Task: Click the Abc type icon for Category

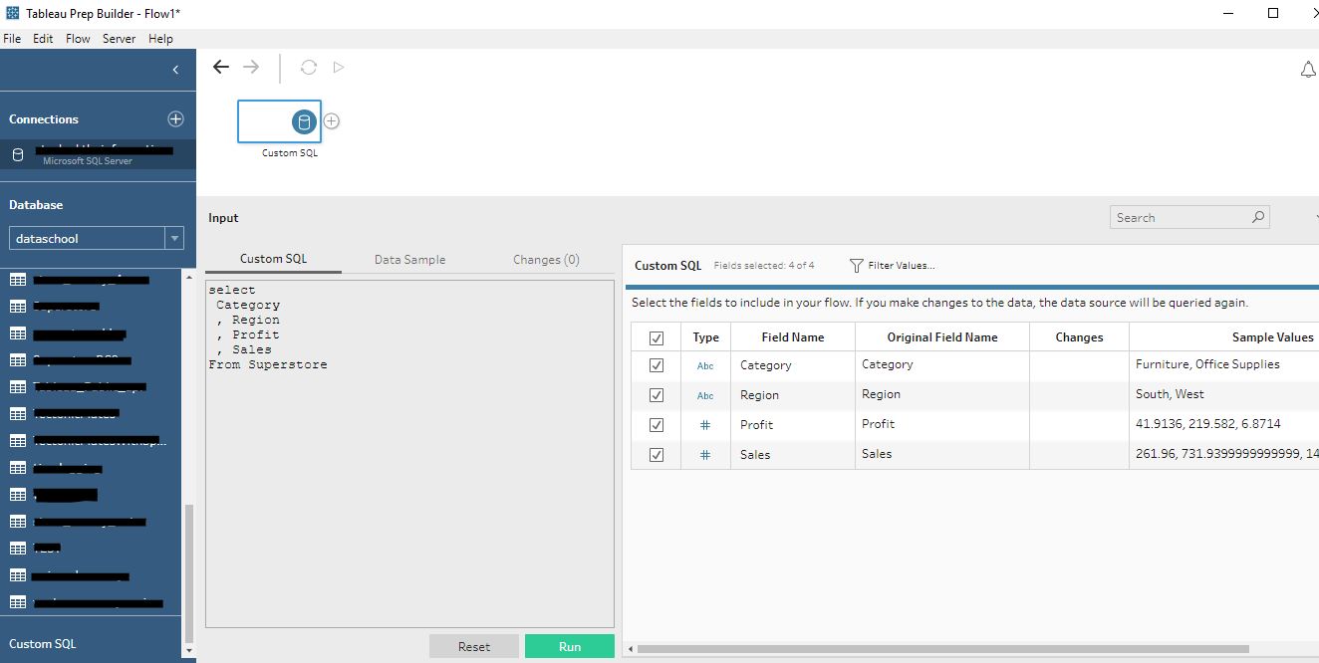Action: pos(705,365)
